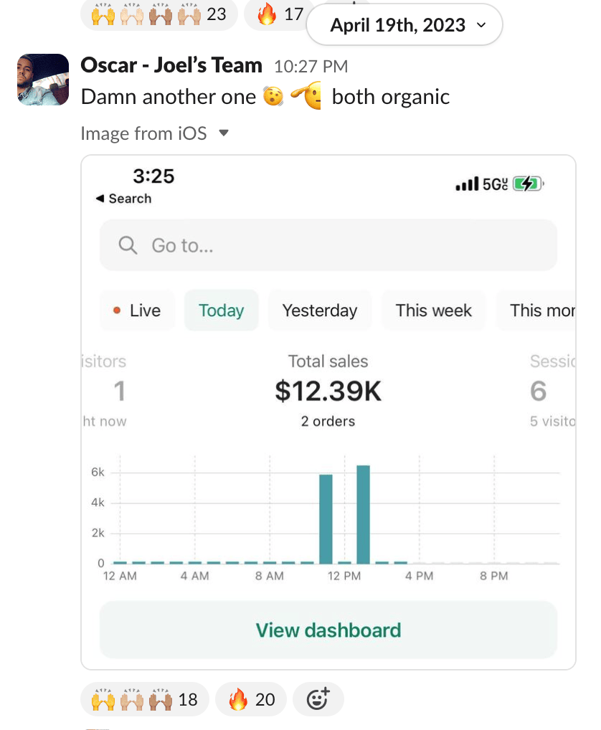Click the search magnifier icon
601x730 pixels.
(128, 245)
